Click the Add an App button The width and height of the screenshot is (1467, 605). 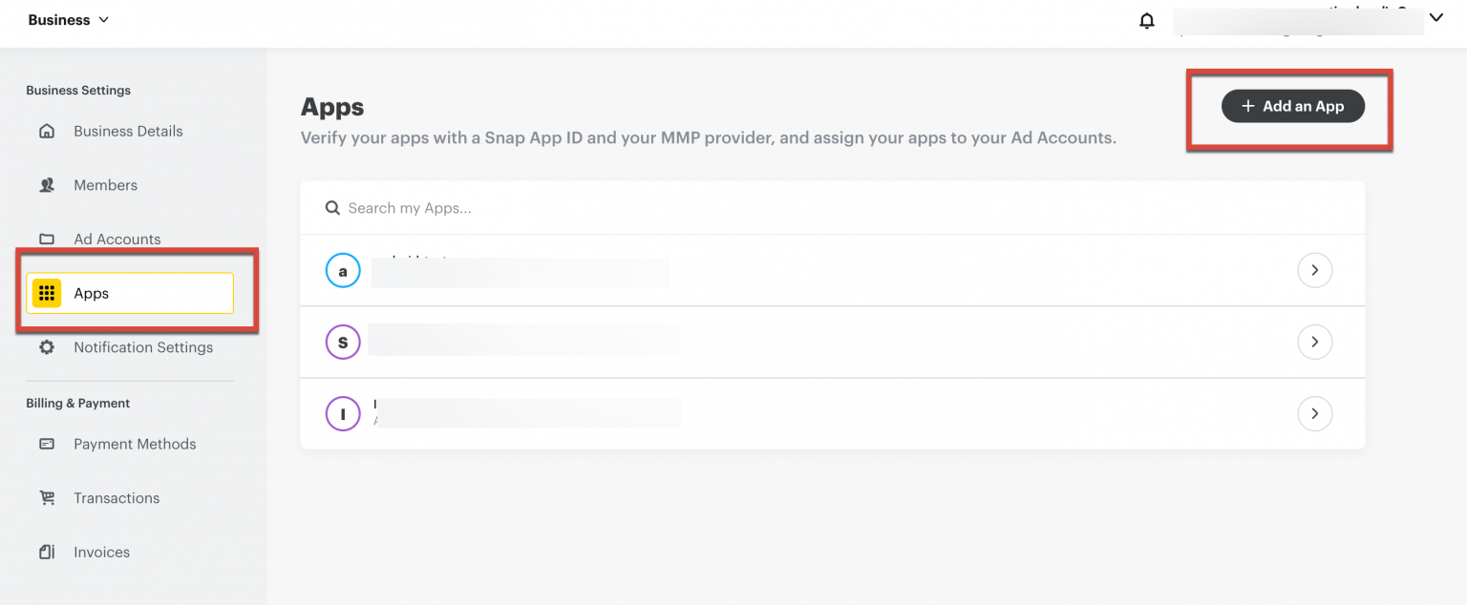pyautogui.click(x=1292, y=106)
